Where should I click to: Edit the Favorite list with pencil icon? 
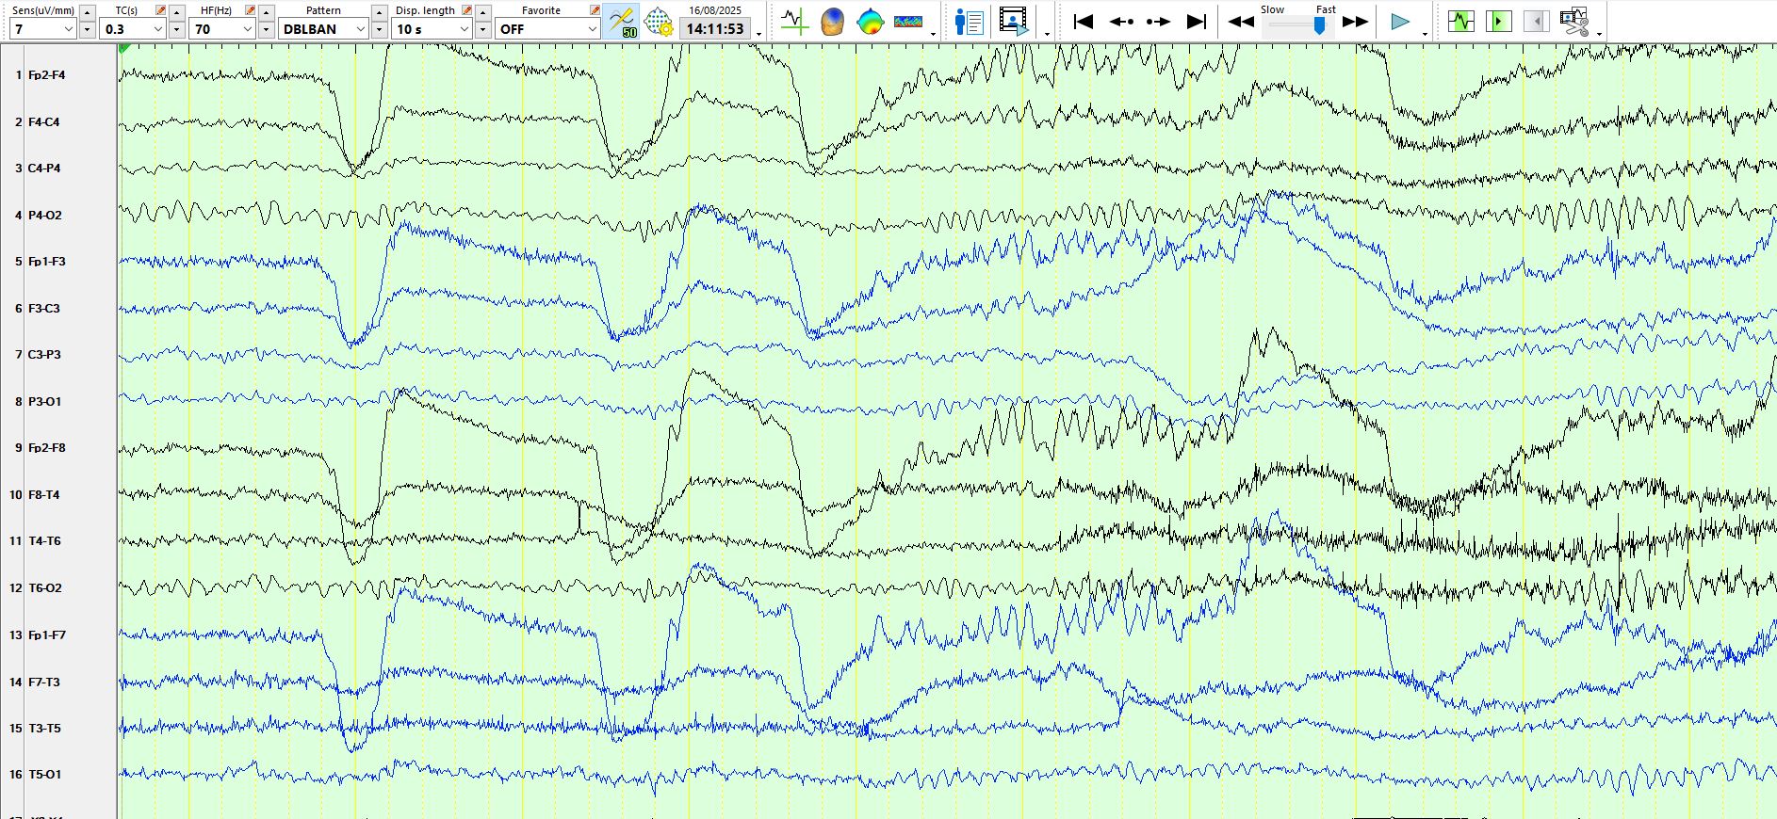(x=595, y=10)
